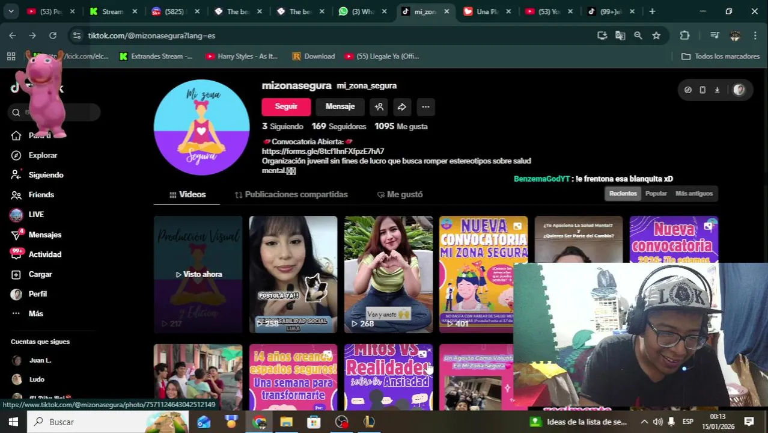Open the Mitos vs Realidades Ansiedad post
The width and height of the screenshot is (768, 433).
[388, 377]
